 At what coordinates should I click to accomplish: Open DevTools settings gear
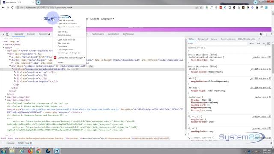point(261,34)
